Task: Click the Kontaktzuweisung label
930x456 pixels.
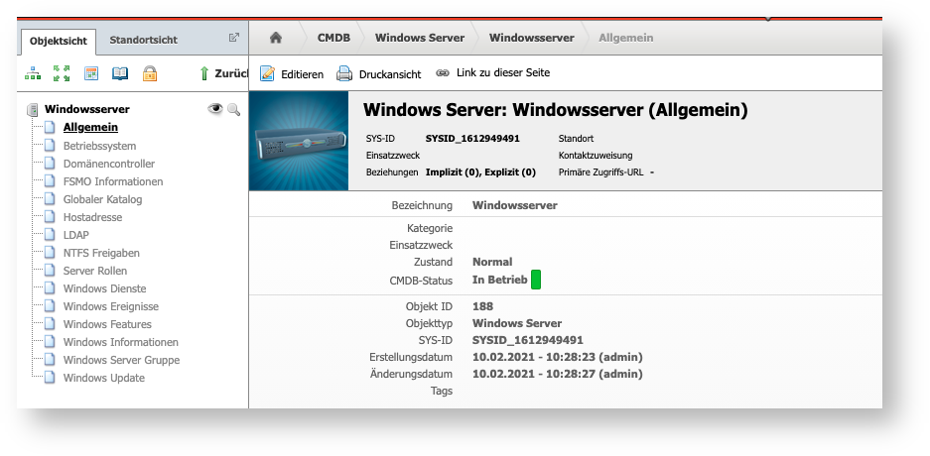Action: tap(596, 156)
